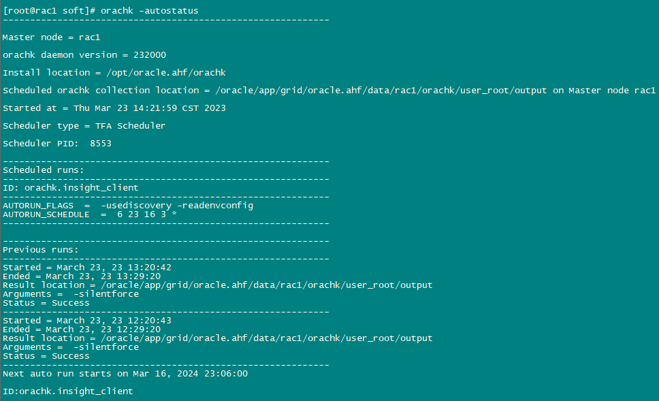659x401 pixels.
Task: Click the [root@rac1 soft]# shell prompt
Action: coord(49,10)
